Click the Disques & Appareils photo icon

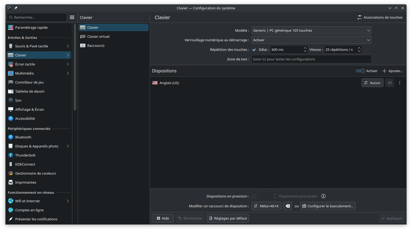pyautogui.click(x=11, y=146)
